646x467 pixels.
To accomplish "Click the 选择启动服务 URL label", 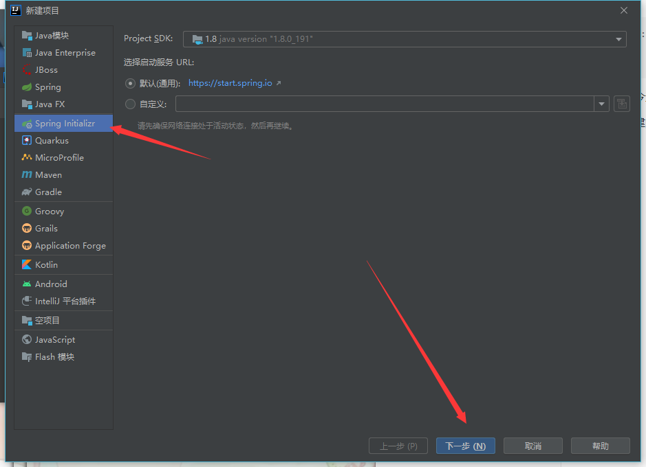I will [x=159, y=62].
